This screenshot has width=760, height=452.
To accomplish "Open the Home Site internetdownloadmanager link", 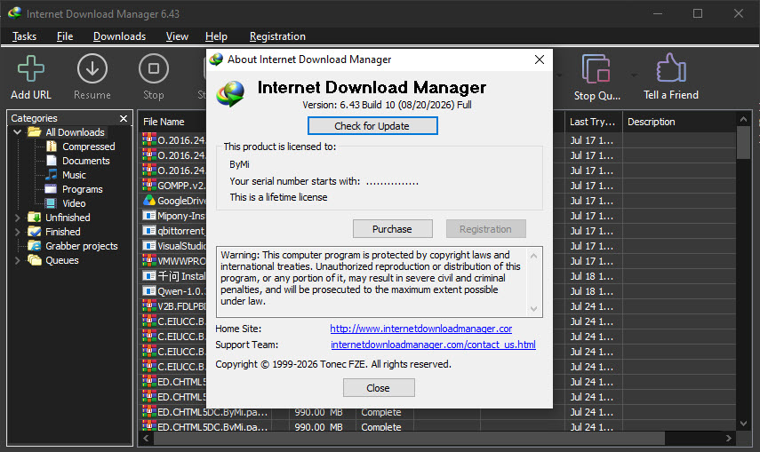I will (x=420, y=329).
